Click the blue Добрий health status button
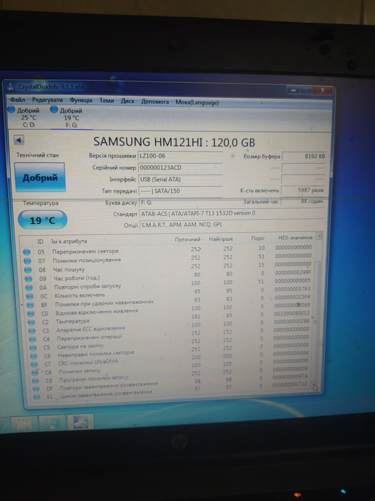375x501 pixels. tap(40, 177)
